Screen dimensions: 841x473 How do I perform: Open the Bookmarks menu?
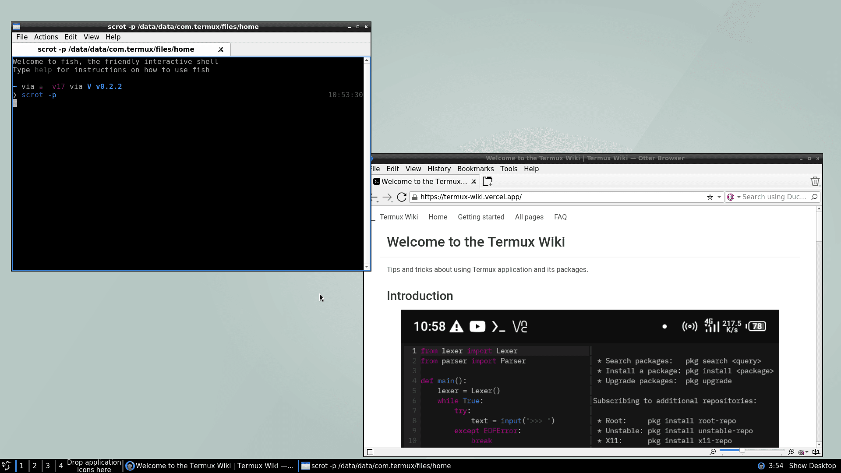click(x=475, y=169)
